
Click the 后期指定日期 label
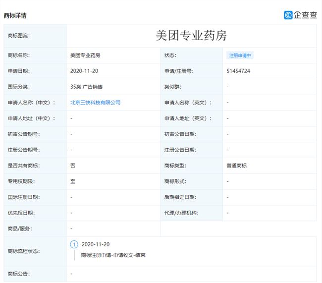pyautogui.click(x=180, y=197)
